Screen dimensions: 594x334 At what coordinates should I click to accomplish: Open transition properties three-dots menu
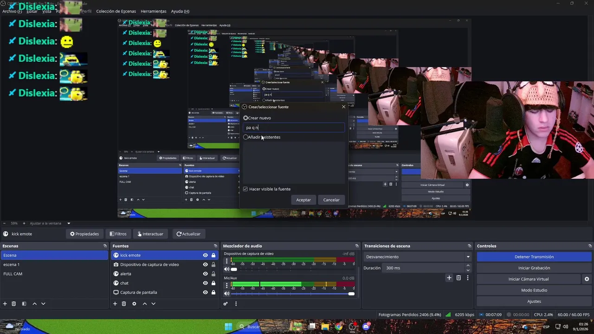[468, 277]
